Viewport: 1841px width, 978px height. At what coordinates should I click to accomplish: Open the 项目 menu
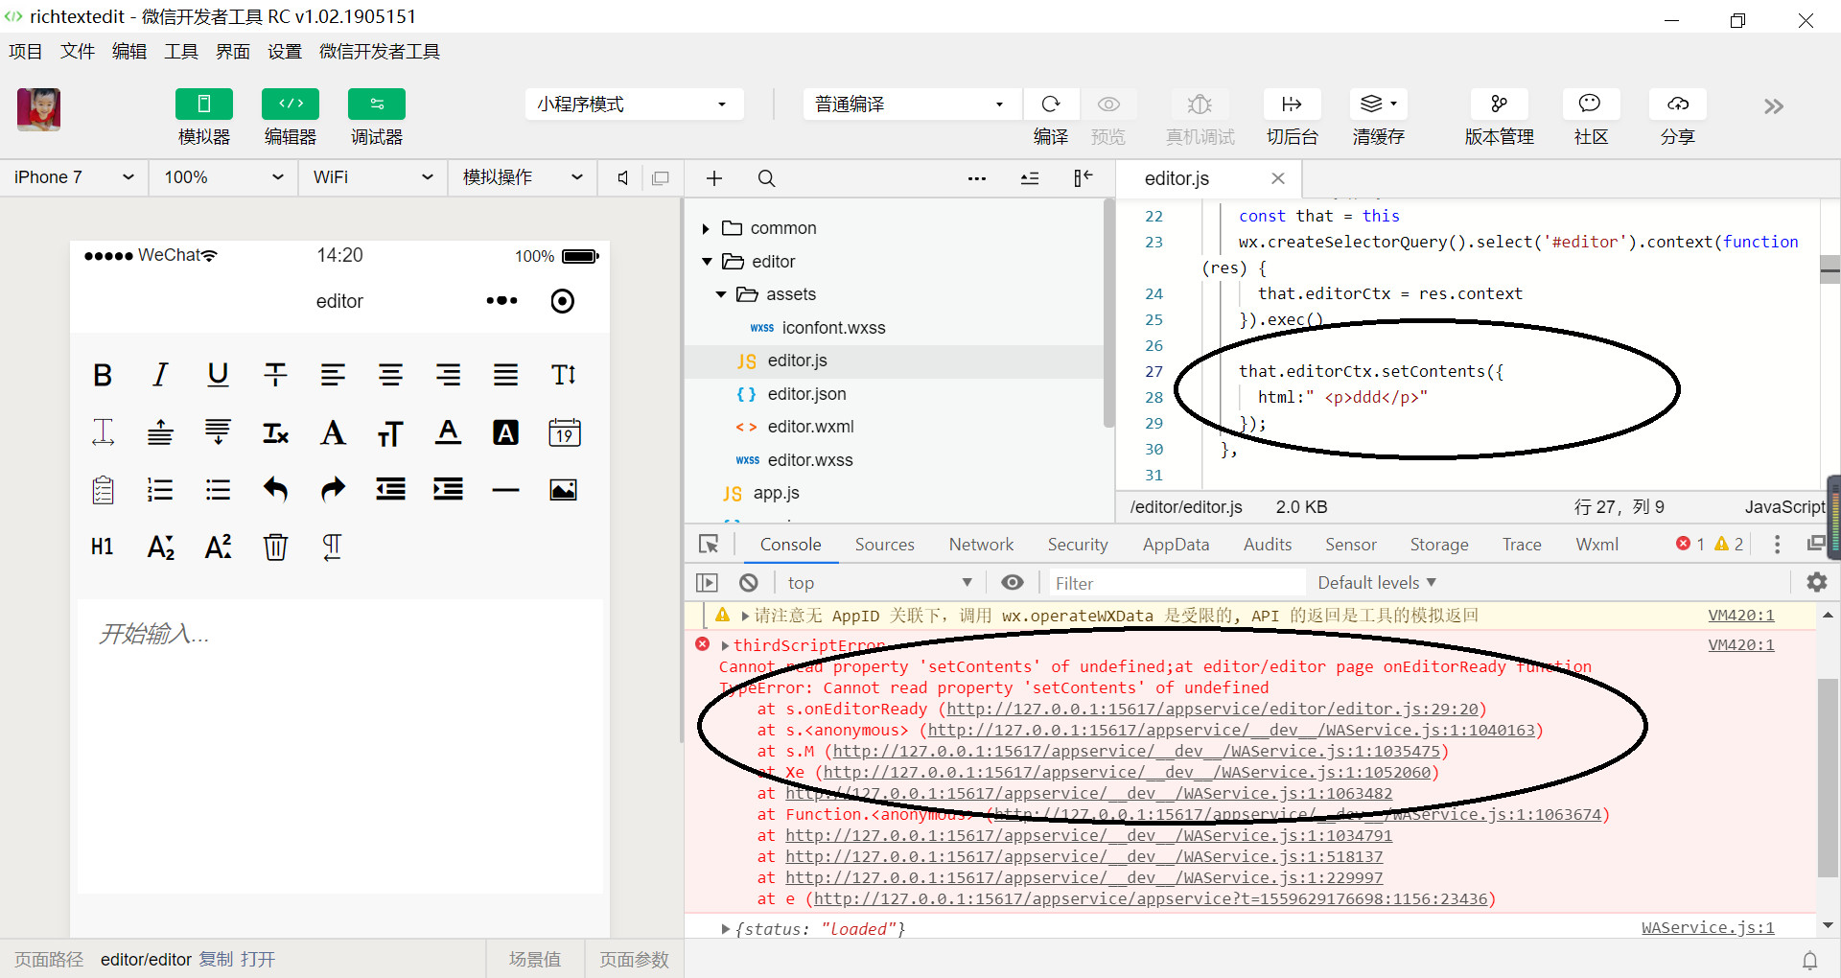(26, 52)
